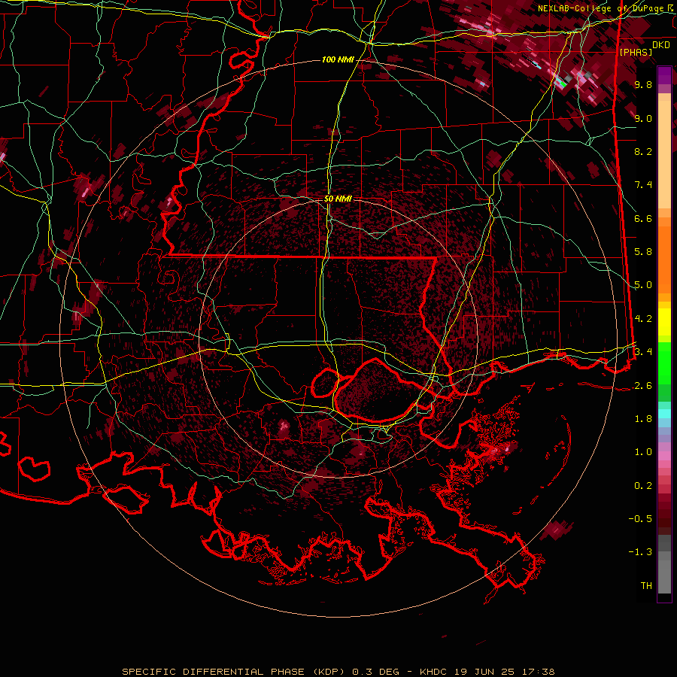Click the 3.4 legend value
Viewport: 677px width, 677px height.
point(643,352)
